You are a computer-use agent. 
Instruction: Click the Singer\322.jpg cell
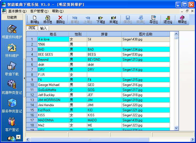click(x=146, y=115)
